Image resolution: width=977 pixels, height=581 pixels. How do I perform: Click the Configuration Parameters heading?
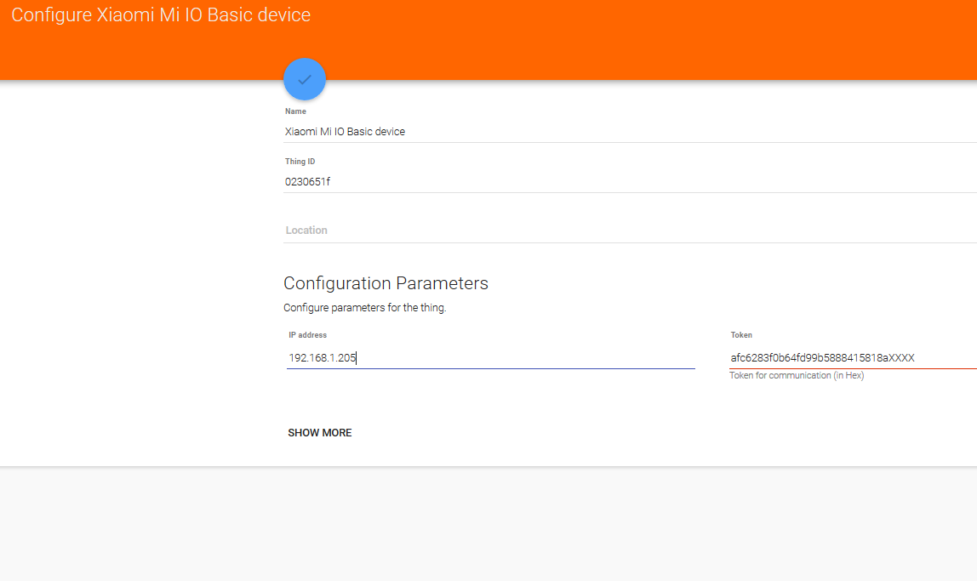[x=386, y=283]
